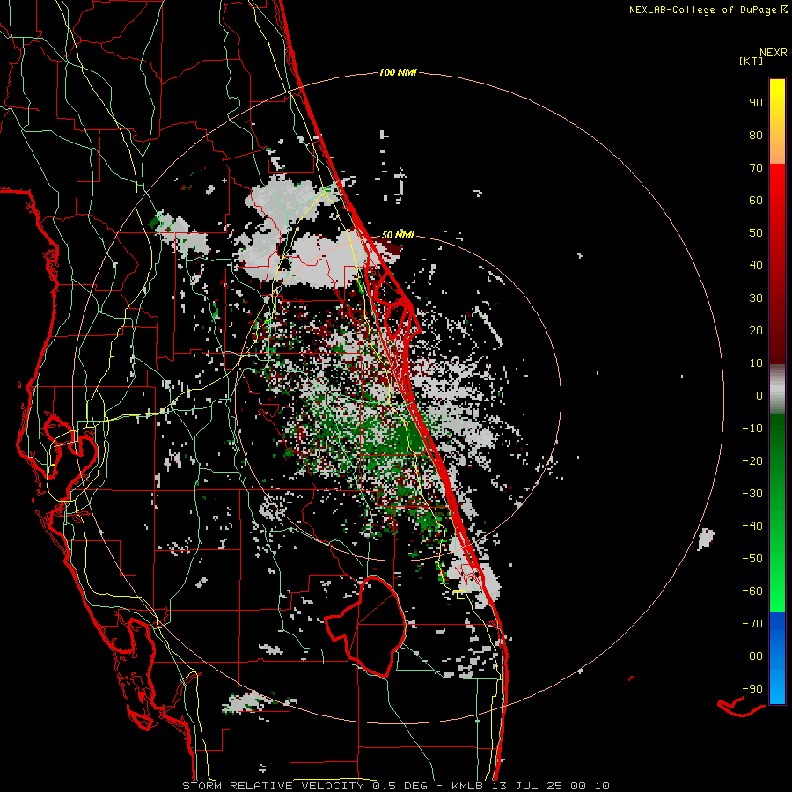Click the 90 knot value on color scale
The width and height of the screenshot is (792, 792).
[x=756, y=103]
